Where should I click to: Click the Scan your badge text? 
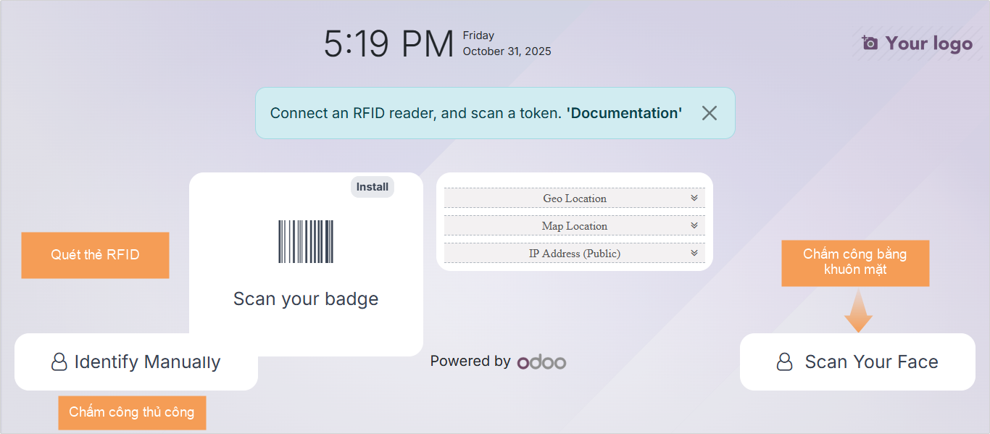click(306, 299)
